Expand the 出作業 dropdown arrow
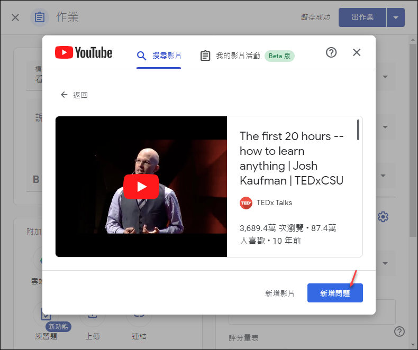This screenshot has height=350, width=418. point(396,17)
